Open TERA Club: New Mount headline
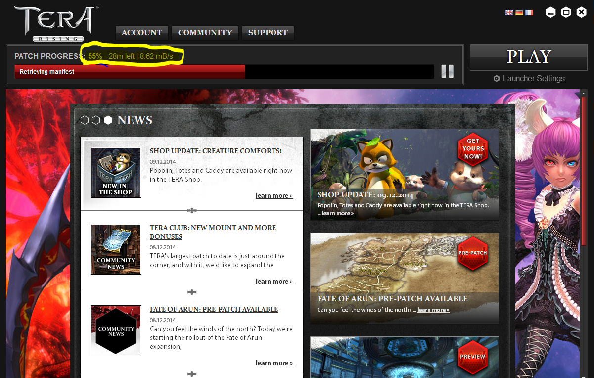The height and width of the screenshot is (378, 594). point(213,232)
